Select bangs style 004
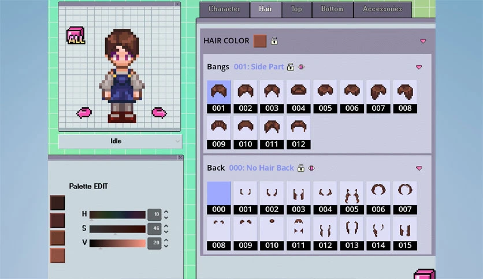The image size is (483, 279). tap(299, 97)
